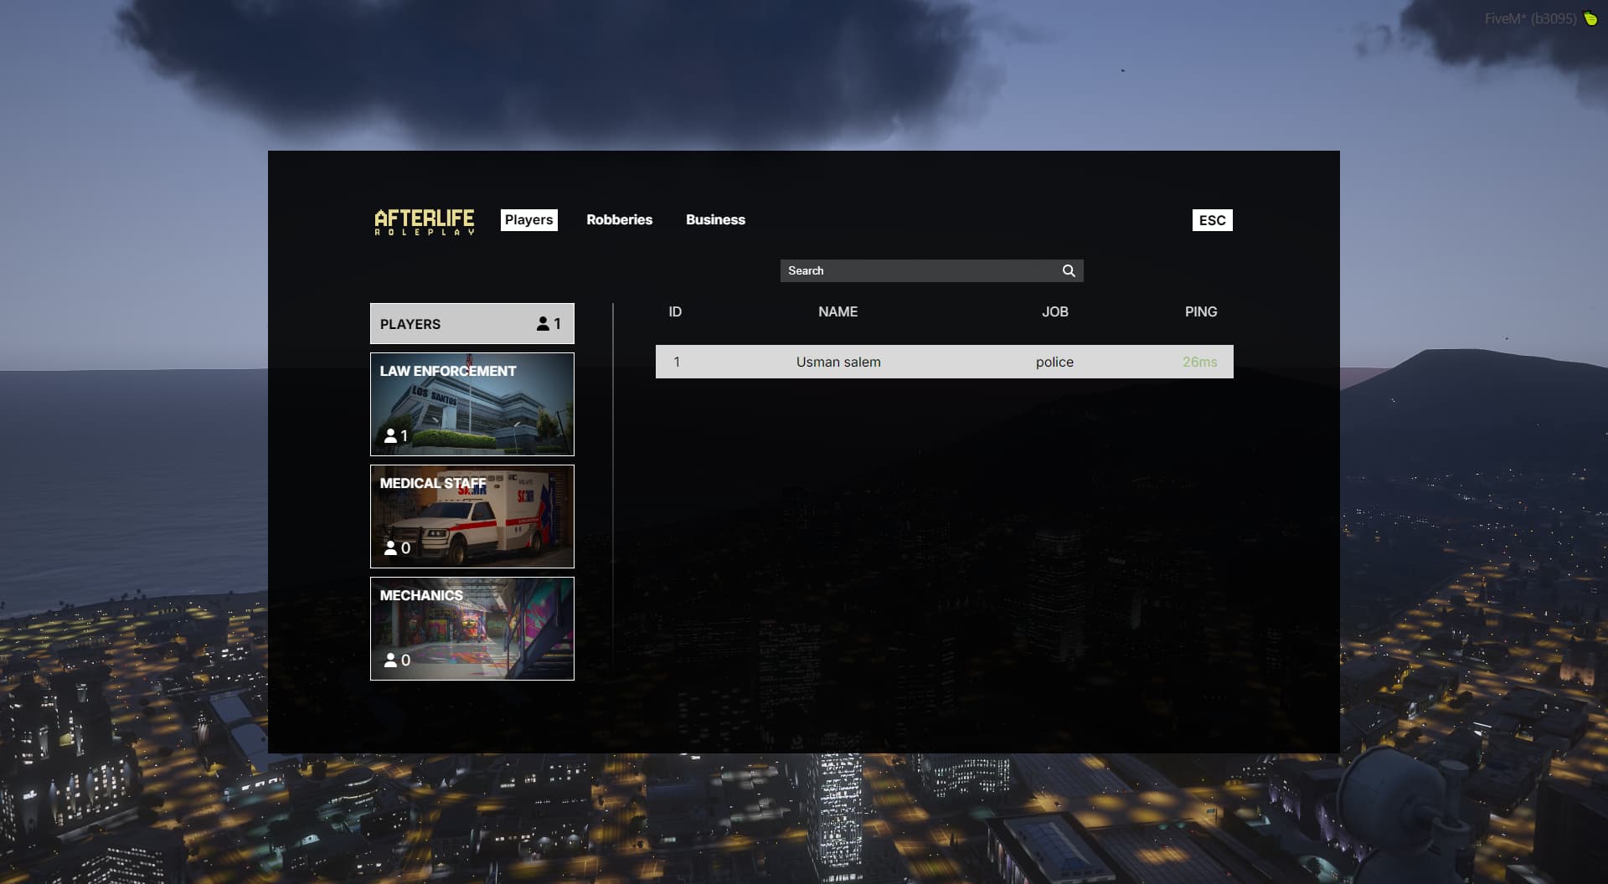
Task: Click the person icon on Mechanics card
Action: pyautogui.click(x=391, y=660)
